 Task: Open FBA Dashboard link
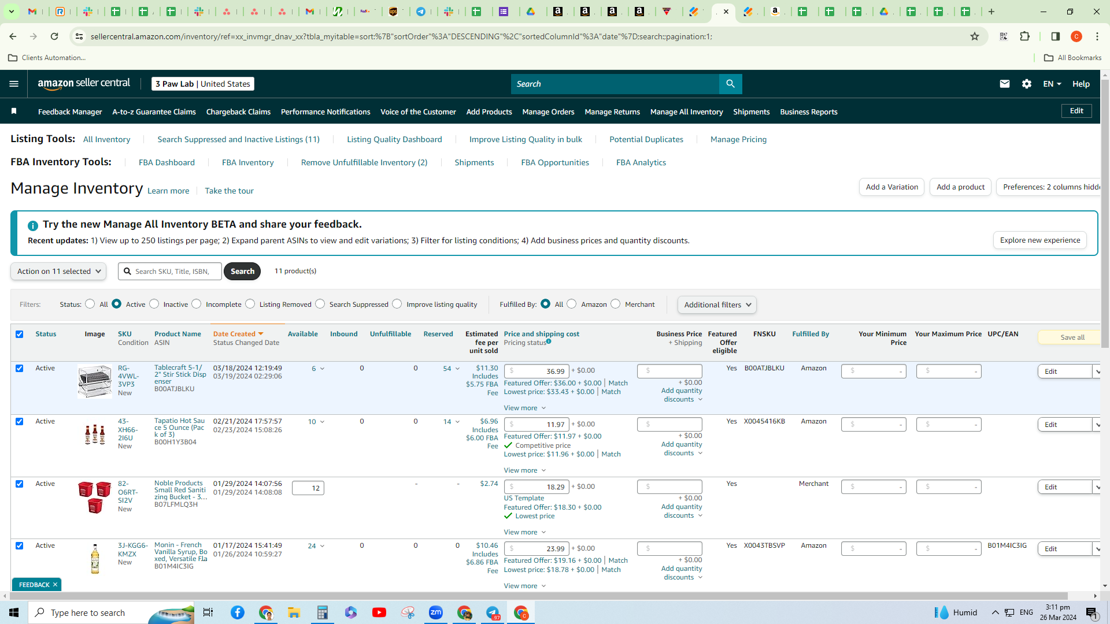(166, 162)
